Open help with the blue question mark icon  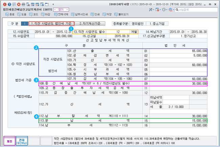[9, 4]
